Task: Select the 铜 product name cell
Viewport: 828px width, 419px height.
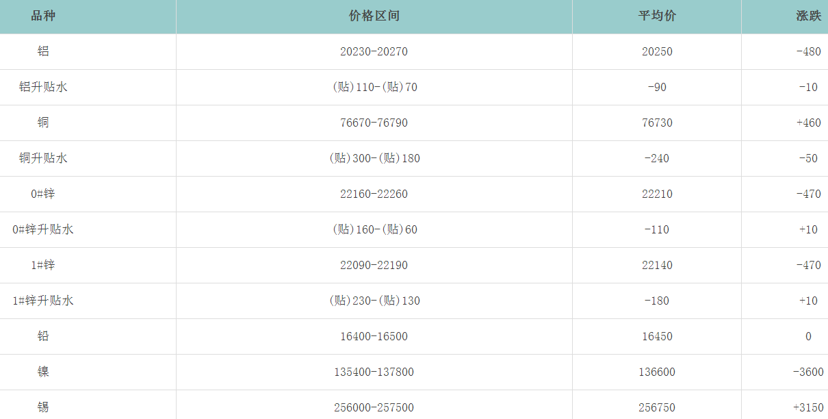Action: click(x=43, y=123)
